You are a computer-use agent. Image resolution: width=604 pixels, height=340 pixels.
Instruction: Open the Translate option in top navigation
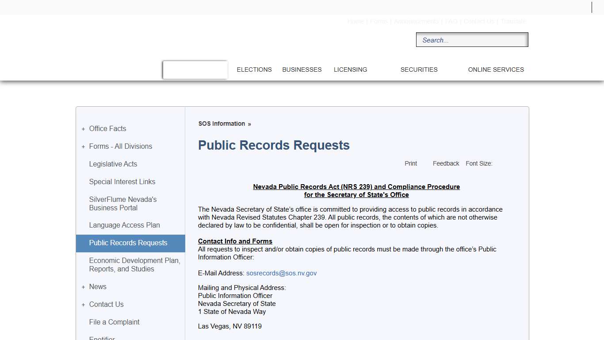pyautogui.click(x=514, y=21)
